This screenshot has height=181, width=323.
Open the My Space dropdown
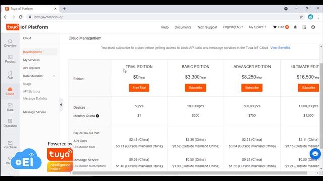click(257, 27)
